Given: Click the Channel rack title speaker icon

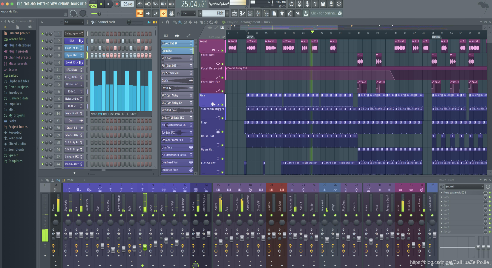Looking at the screenshot, I should (x=93, y=22).
